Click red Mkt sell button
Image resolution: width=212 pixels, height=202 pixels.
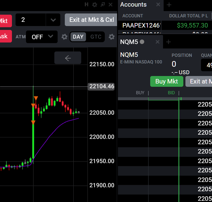click(x=6, y=21)
